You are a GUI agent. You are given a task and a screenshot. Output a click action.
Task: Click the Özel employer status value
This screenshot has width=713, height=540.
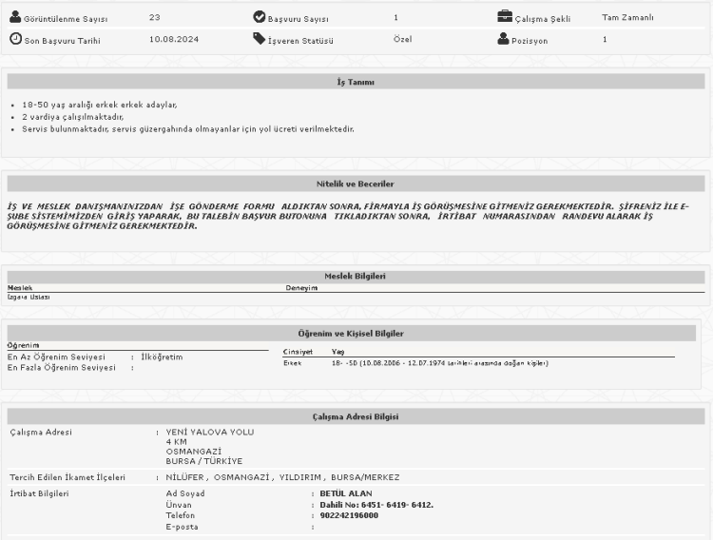point(402,40)
